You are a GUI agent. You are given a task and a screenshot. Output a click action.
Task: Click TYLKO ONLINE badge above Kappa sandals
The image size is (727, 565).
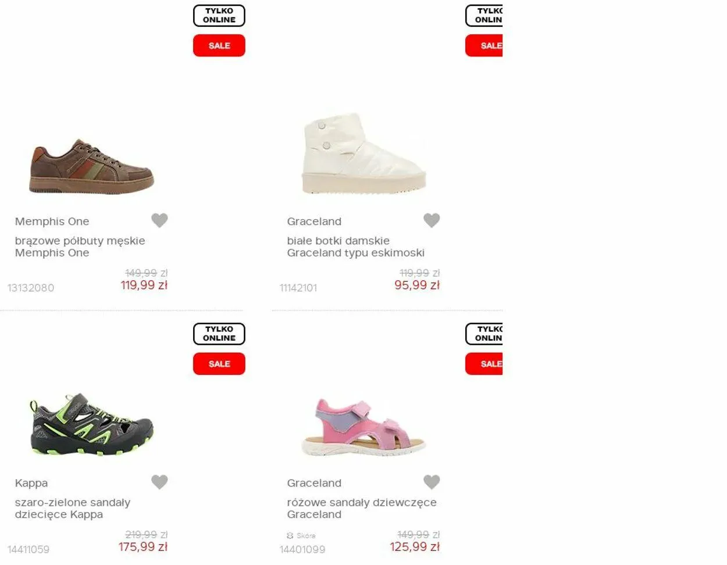point(219,334)
